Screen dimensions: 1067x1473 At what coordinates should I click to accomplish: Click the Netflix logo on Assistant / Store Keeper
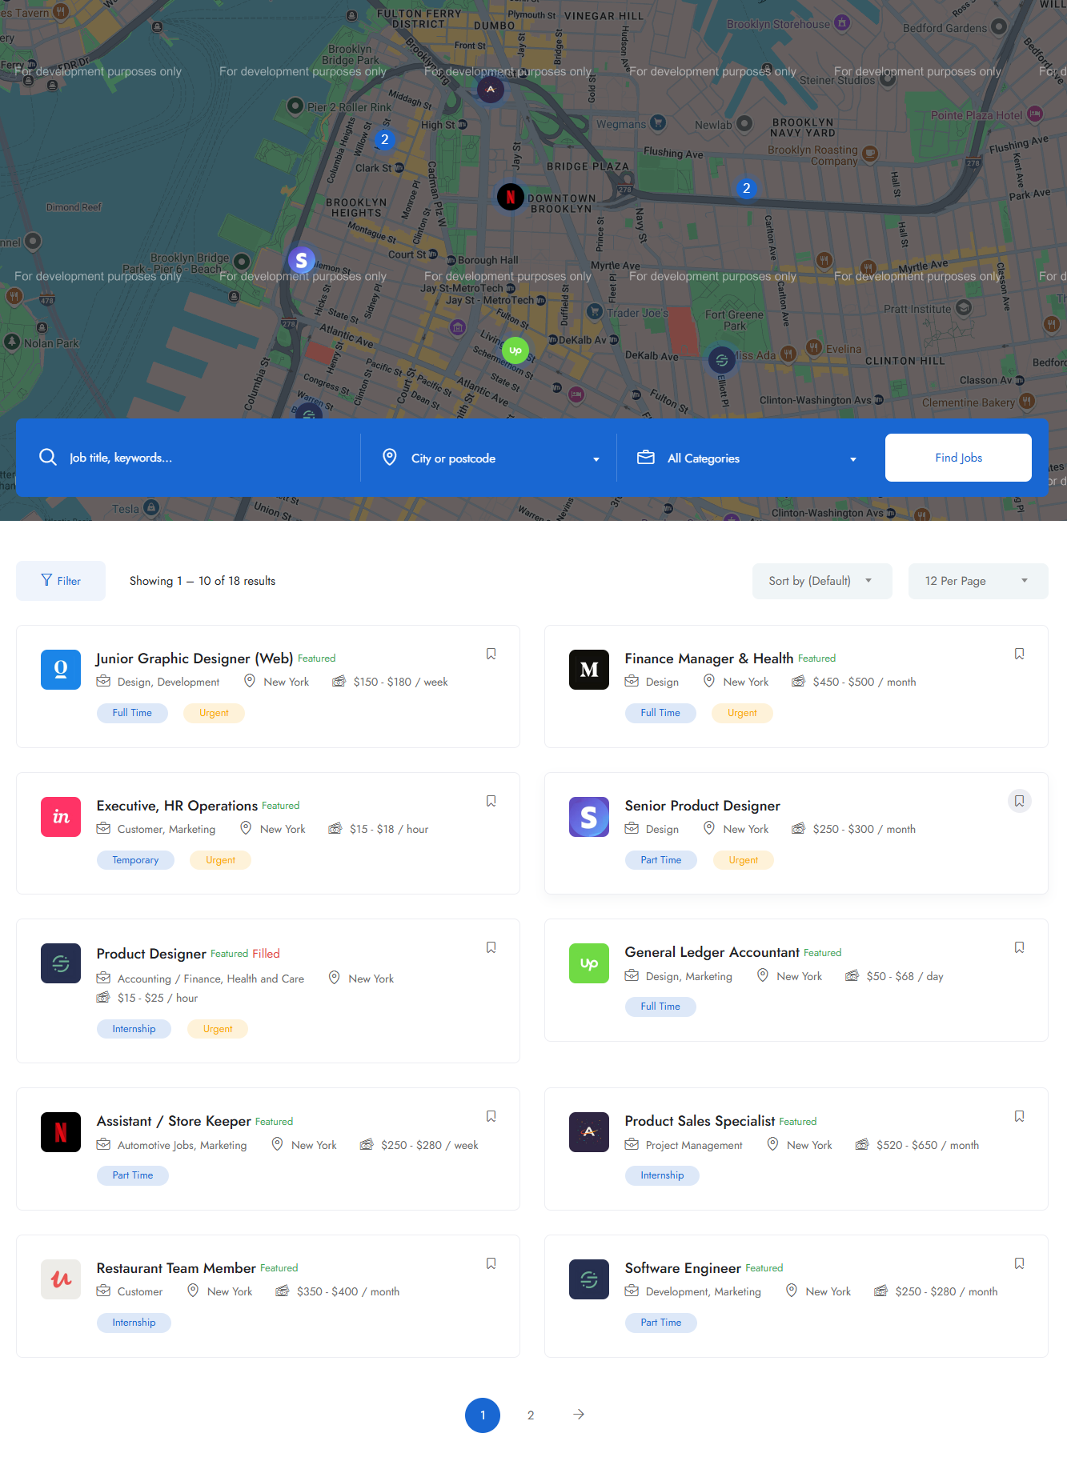pos(61,1132)
